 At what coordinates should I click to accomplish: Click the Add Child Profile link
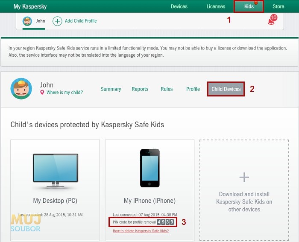pyautogui.click(x=81, y=21)
